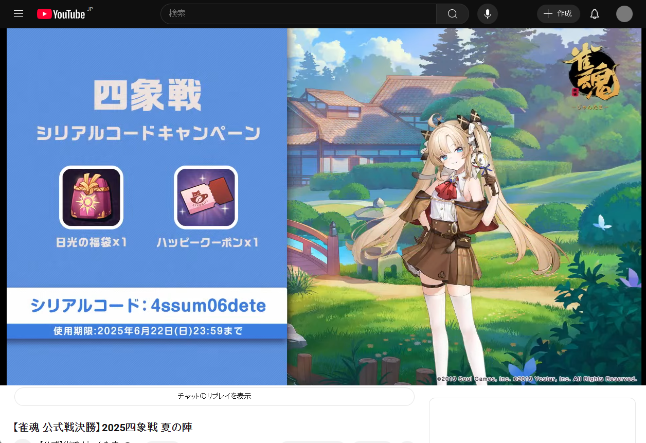Open the notifications bell
Screen dimensions: 646x443
coord(595,14)
